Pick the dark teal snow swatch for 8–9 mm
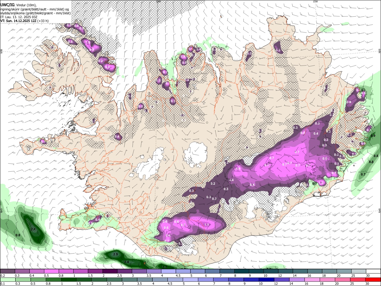This screenshot has width=381, height=286. (241, 271)
